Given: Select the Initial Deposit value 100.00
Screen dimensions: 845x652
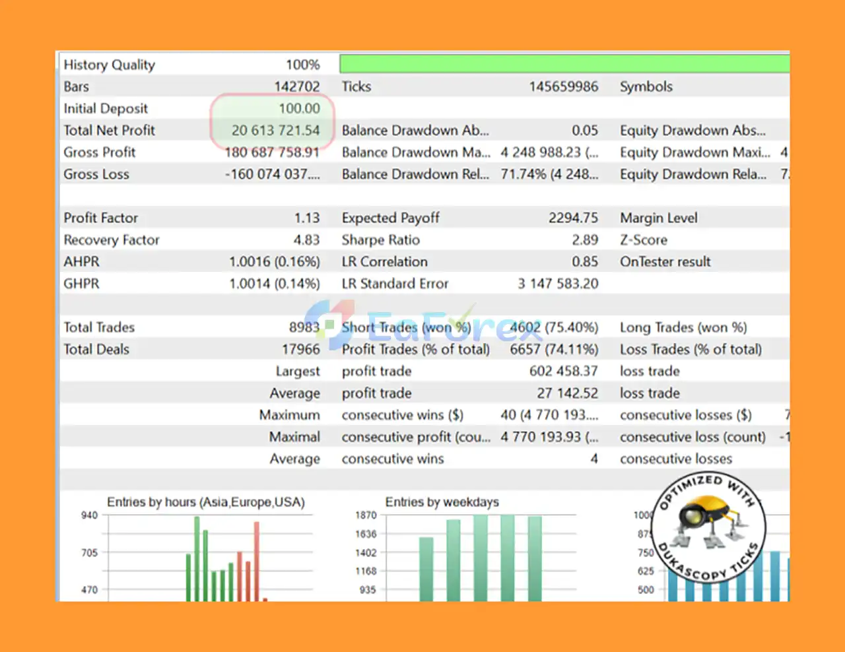Looking at the screenshot, I should [x=299, y=108].
